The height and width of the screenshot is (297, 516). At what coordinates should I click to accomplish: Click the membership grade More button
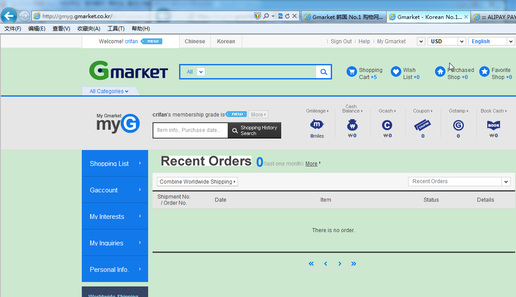point(258,114)
